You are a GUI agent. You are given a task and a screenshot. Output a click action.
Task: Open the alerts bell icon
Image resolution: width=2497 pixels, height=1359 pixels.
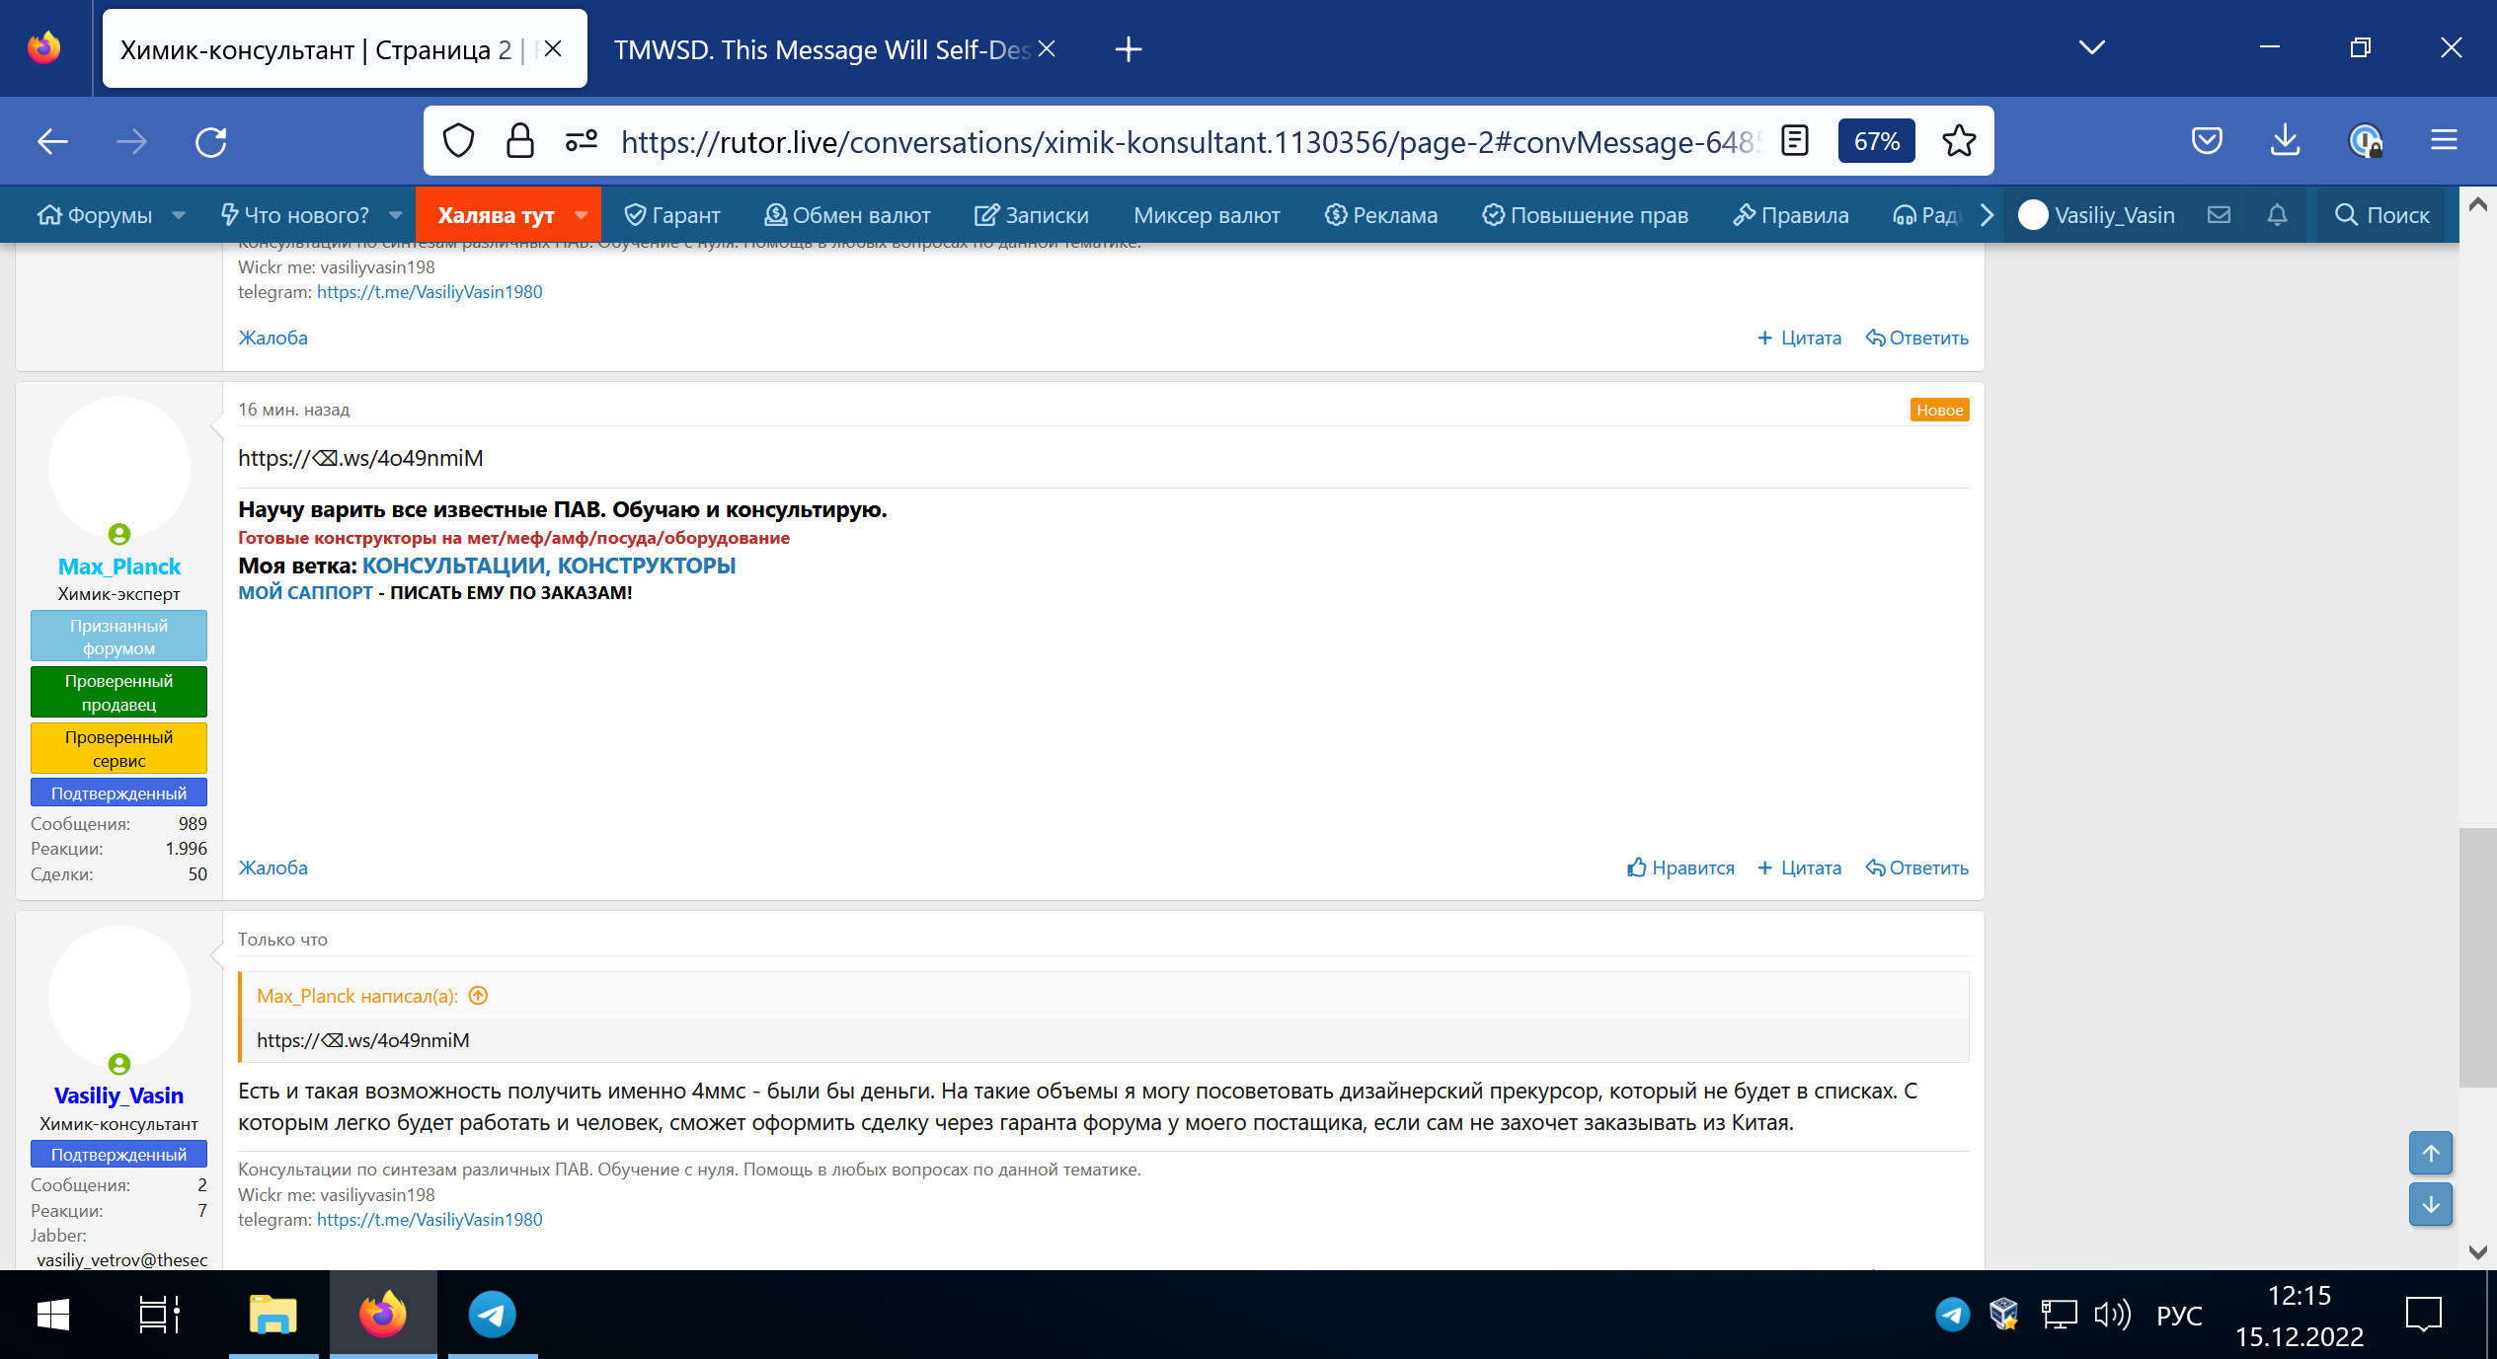tap(2277, 215)
